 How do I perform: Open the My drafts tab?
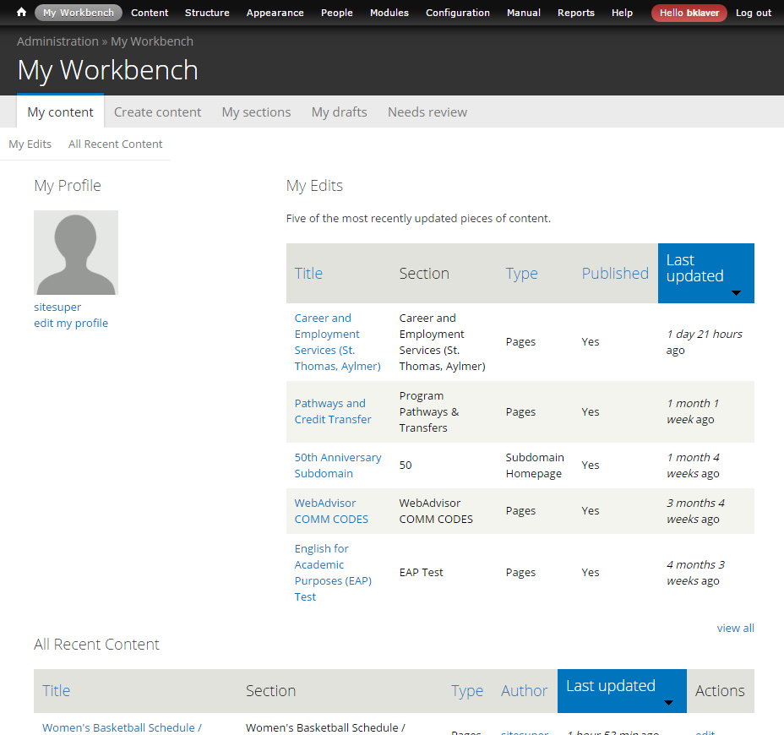pyautogui.click(x=339, y=112)
